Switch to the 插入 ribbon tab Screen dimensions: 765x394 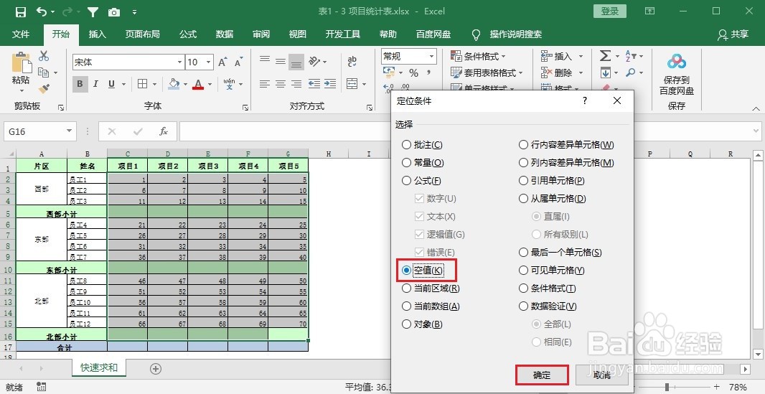point(97,34)
